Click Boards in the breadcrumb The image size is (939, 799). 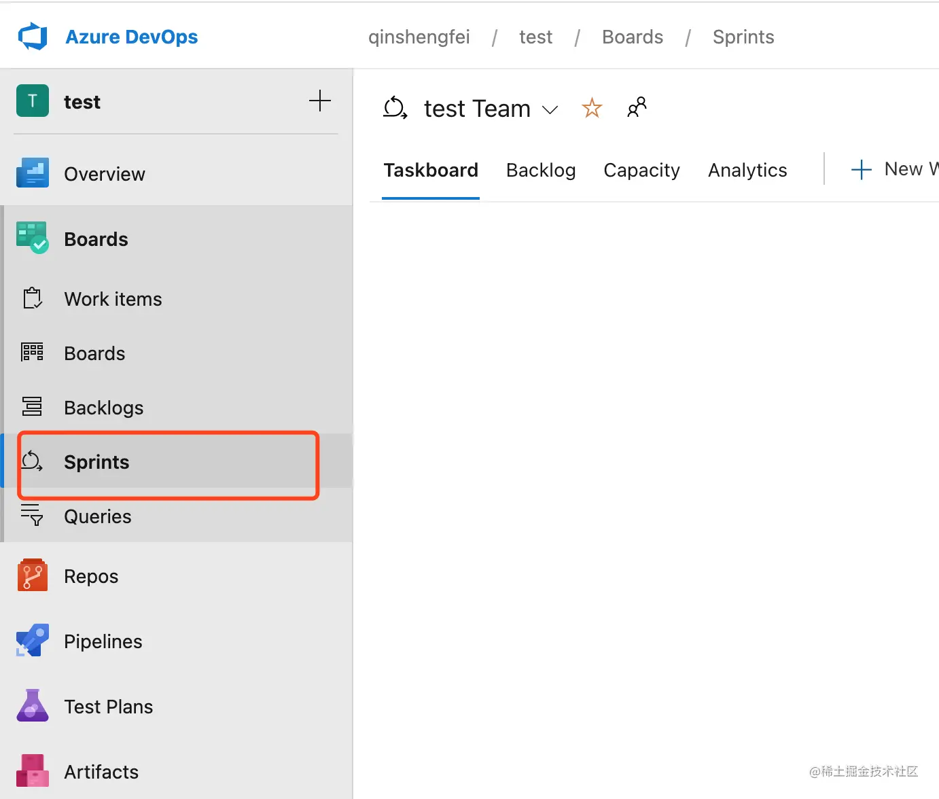pyautogui.click(x=633, y=37)
